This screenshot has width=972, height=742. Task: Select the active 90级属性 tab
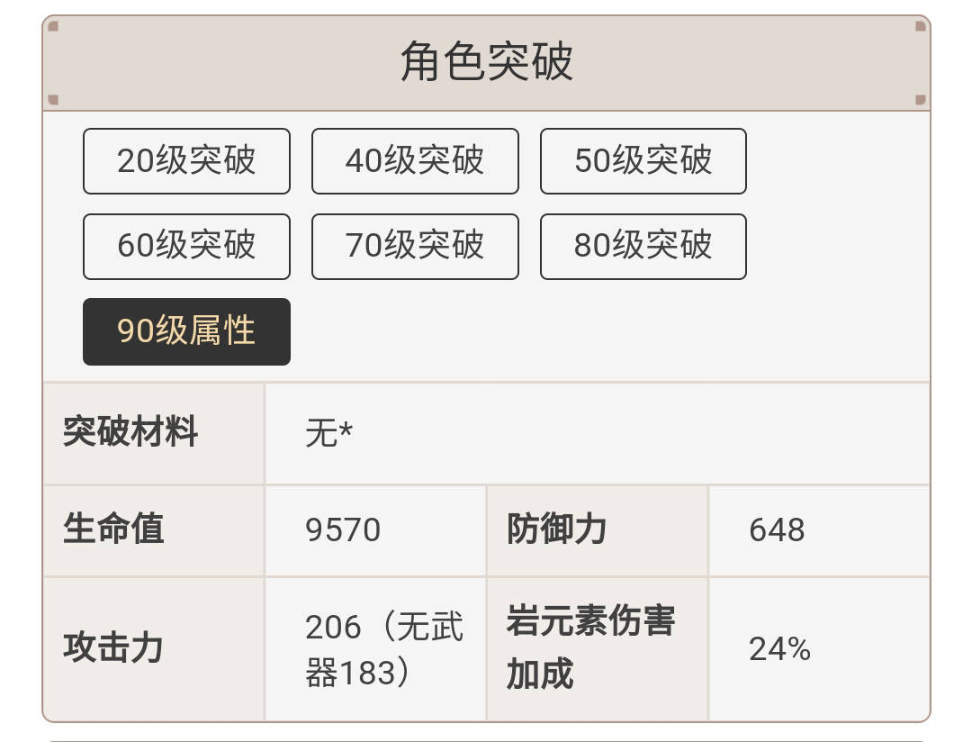(186, 332)
